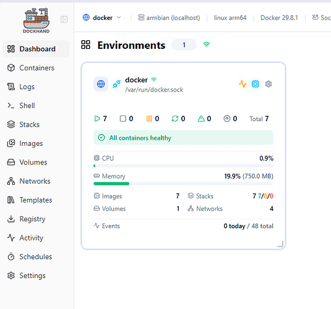Expand the docker environment dropdown
Screen dimensions: 331x309
102,17
